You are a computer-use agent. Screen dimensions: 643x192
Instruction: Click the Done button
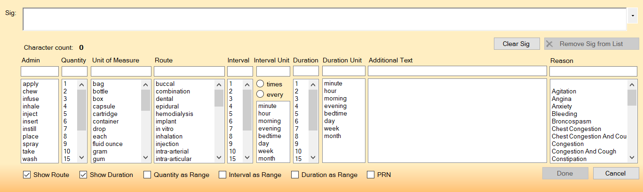[x=565, y=173]
